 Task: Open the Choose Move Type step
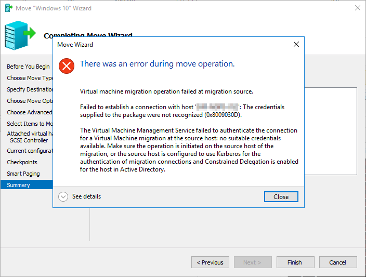(x=30, y=78)
